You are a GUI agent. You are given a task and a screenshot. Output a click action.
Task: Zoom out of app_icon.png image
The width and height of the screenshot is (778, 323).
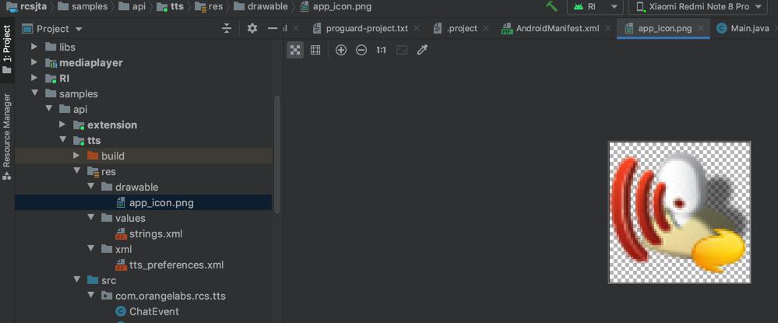[x=361, y=50]
